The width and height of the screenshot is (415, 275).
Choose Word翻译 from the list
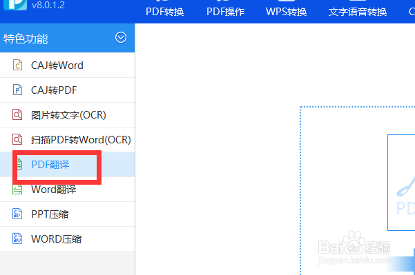coord(67,190)
